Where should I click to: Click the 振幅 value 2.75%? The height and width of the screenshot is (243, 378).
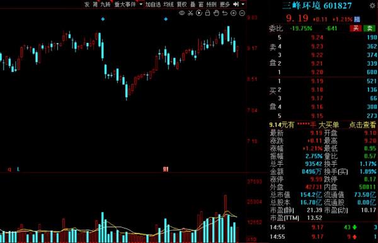314,156
